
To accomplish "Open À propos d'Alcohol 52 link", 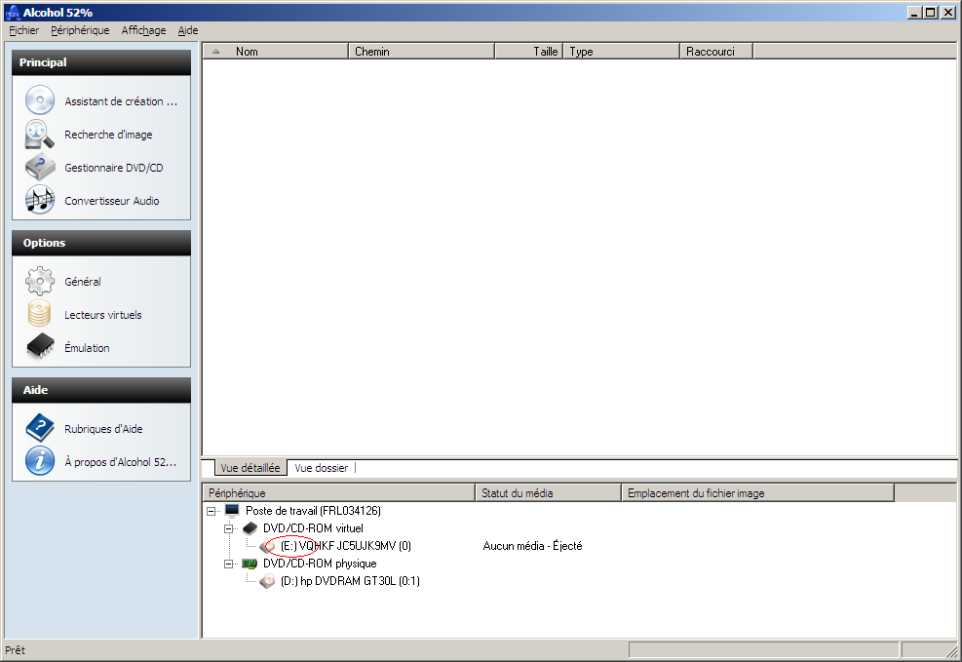I will click(x=121, y=462).
